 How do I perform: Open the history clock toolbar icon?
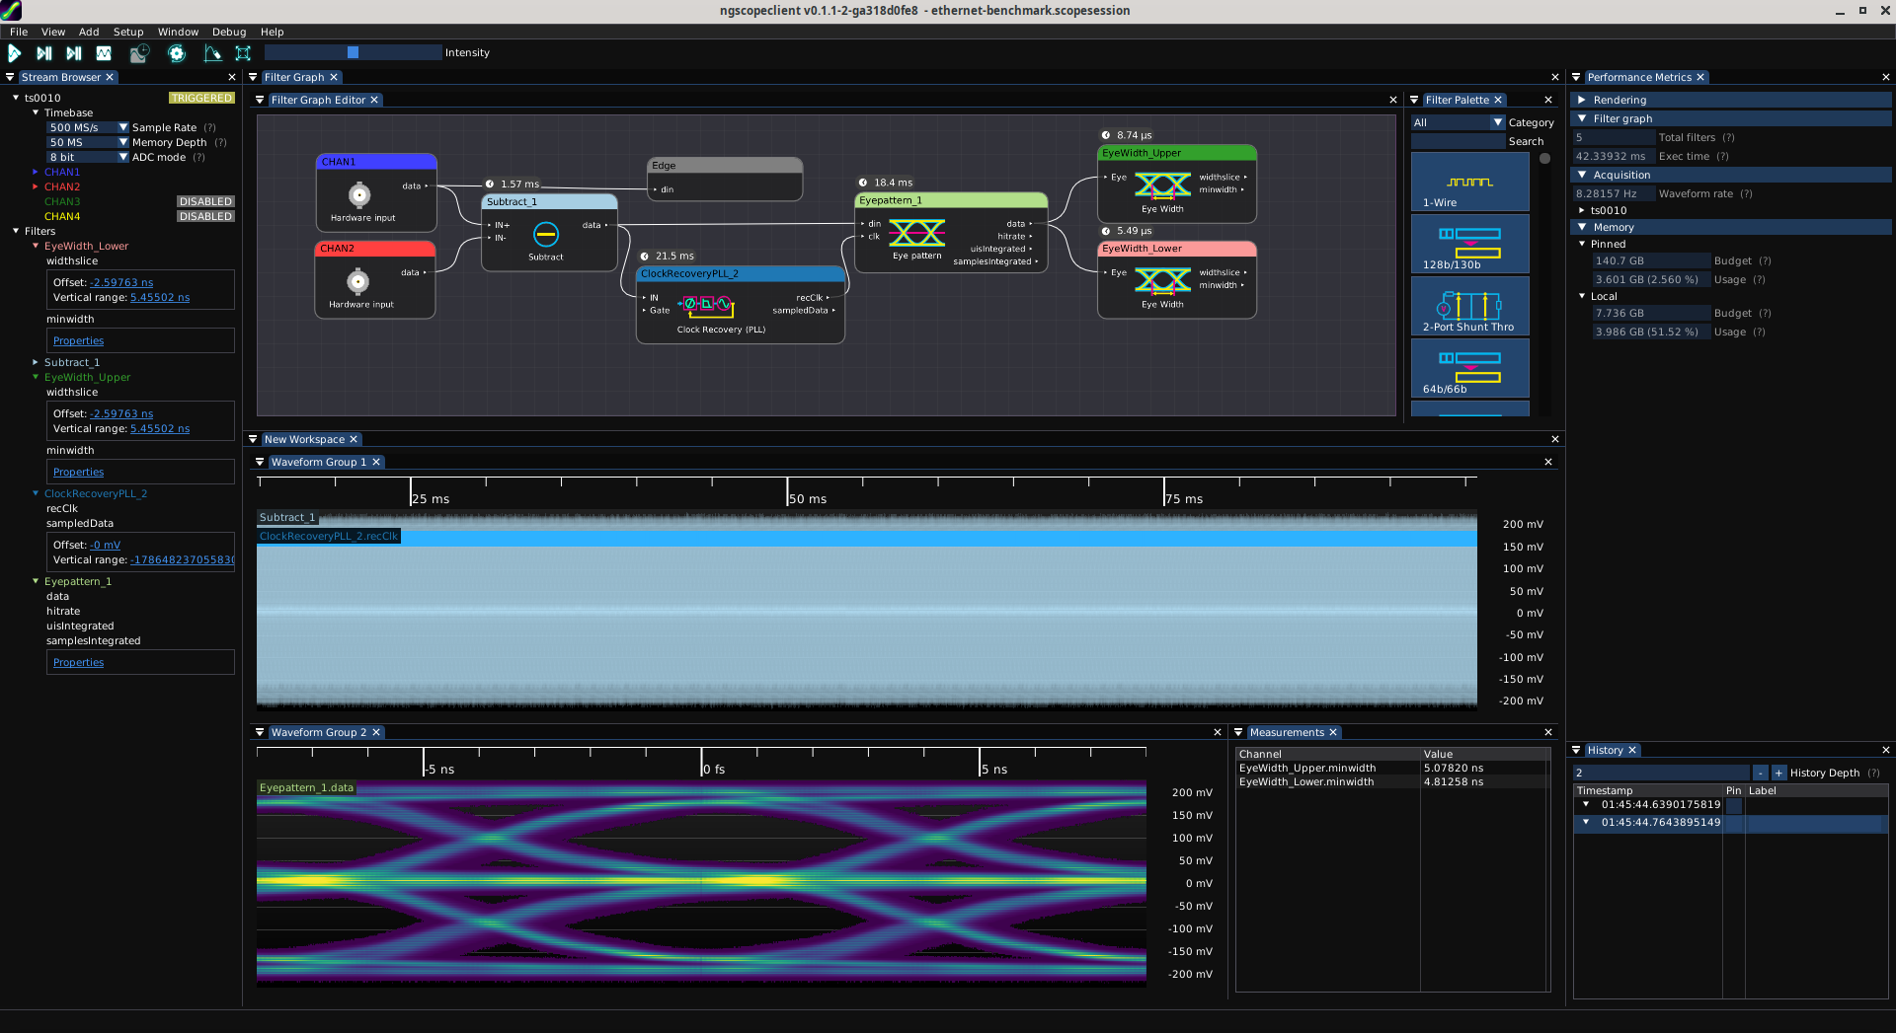click(139, 53)
